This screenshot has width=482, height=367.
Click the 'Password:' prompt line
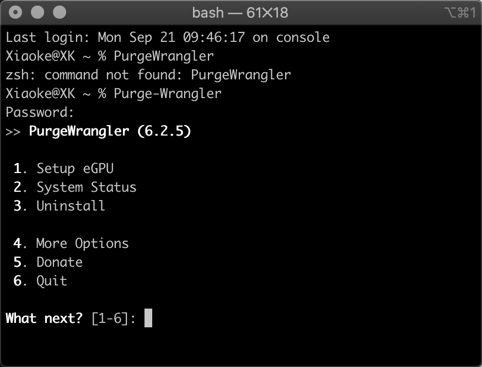coord(40,112)
